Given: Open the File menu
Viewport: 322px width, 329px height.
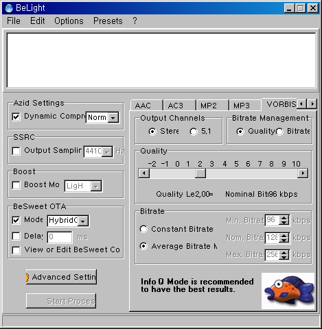Looking at the screenshot, I should point(14,21).
